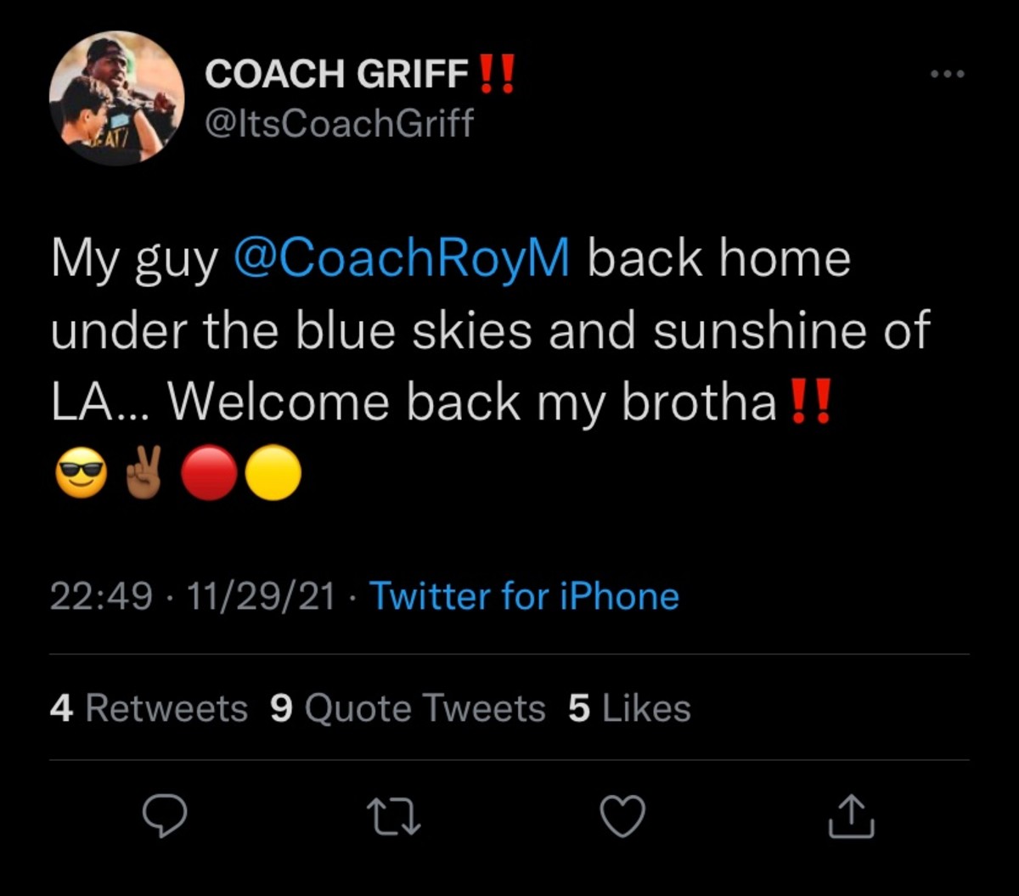View the 4 Retweets list
The height and width of the screenshot is (896, 1019).
pos(149,707)
